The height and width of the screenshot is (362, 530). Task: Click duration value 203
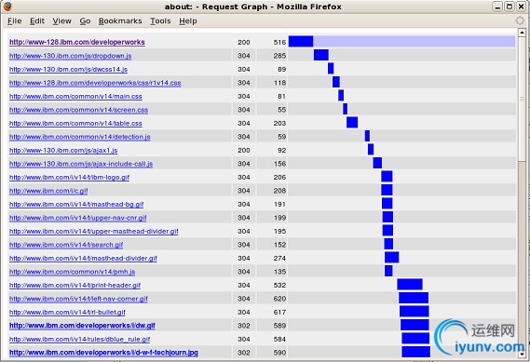(279, 123)
